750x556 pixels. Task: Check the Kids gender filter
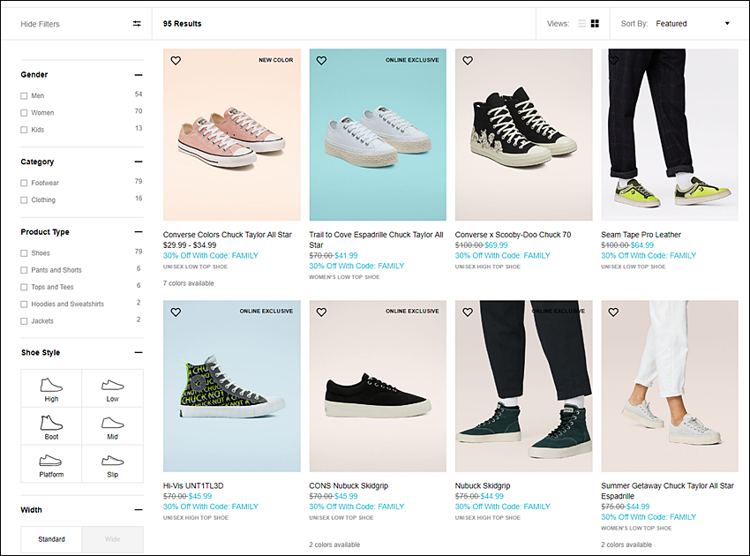[x=24, y=130]
